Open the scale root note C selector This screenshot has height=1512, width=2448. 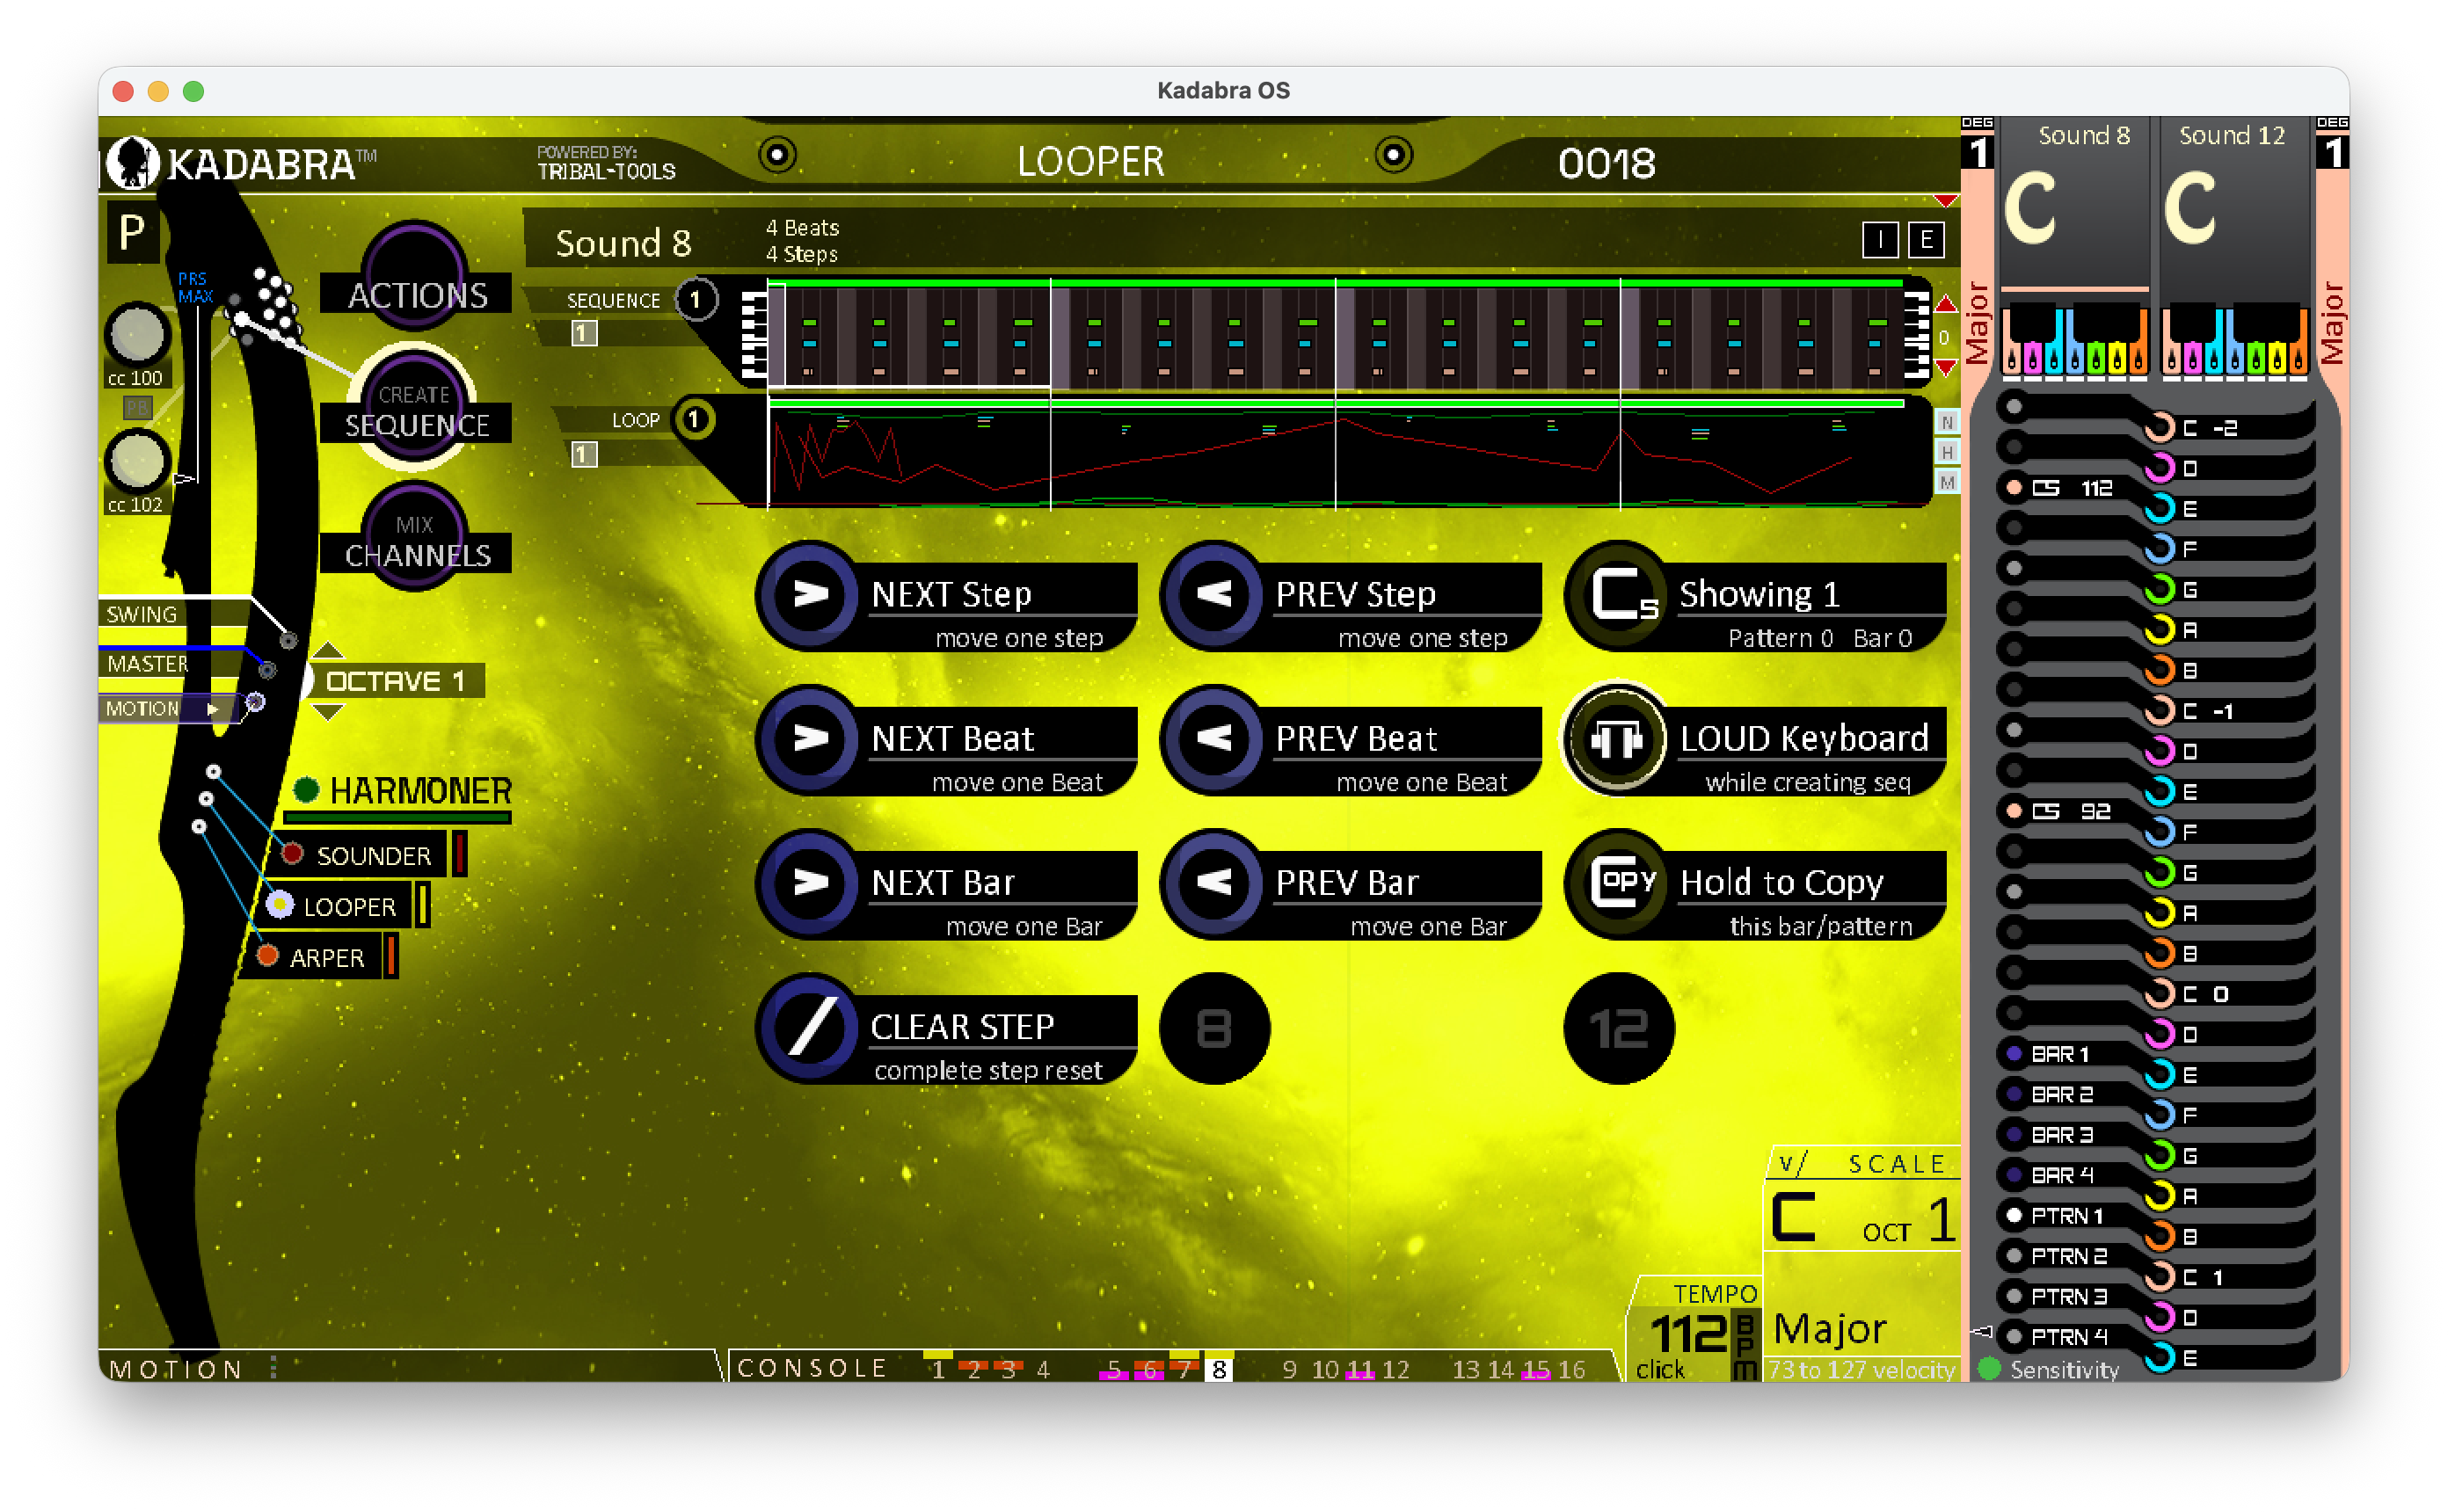pos(1794,1218)
